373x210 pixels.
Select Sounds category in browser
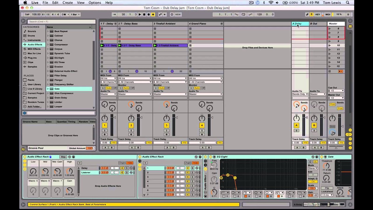[32, 31]
